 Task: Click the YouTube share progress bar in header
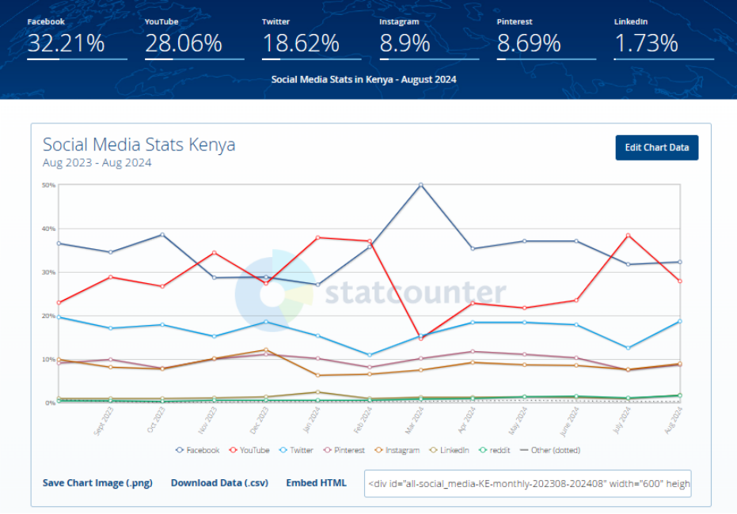coord(195,59)
